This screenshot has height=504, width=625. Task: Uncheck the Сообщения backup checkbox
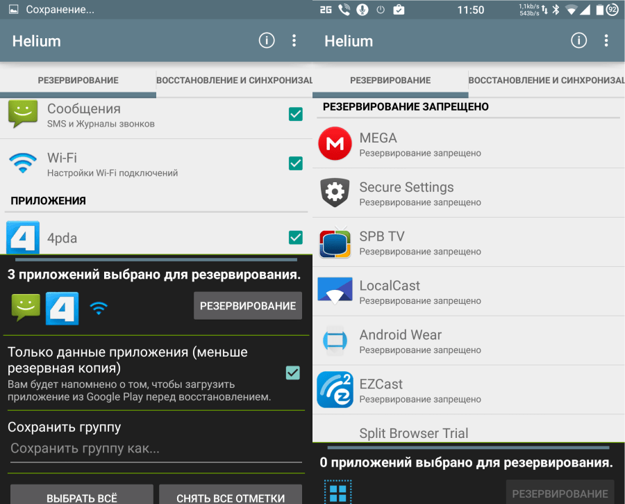[x=295, y=114]
